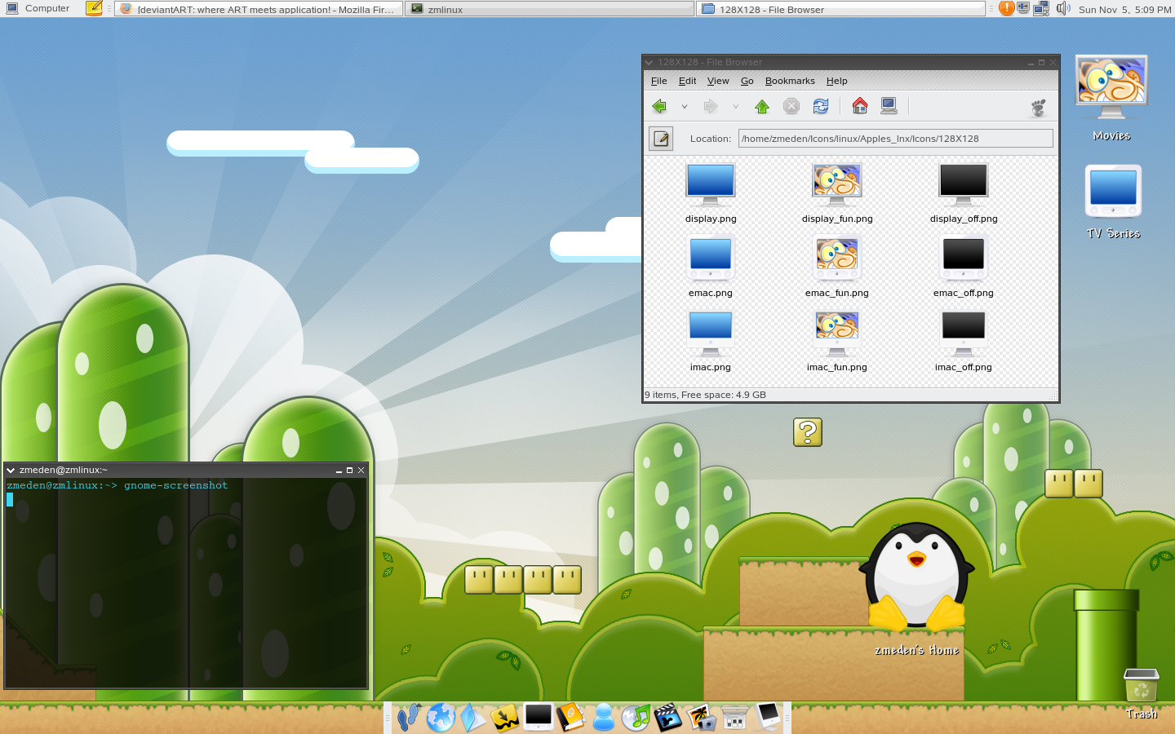Viewport: 1175px width, 734px height.
Task: Open the address book dock icon
Action: tap(571, 718)
